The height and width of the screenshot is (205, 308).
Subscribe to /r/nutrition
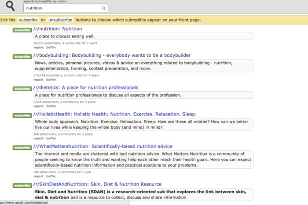pyautogui.click(x=22, y=30)
